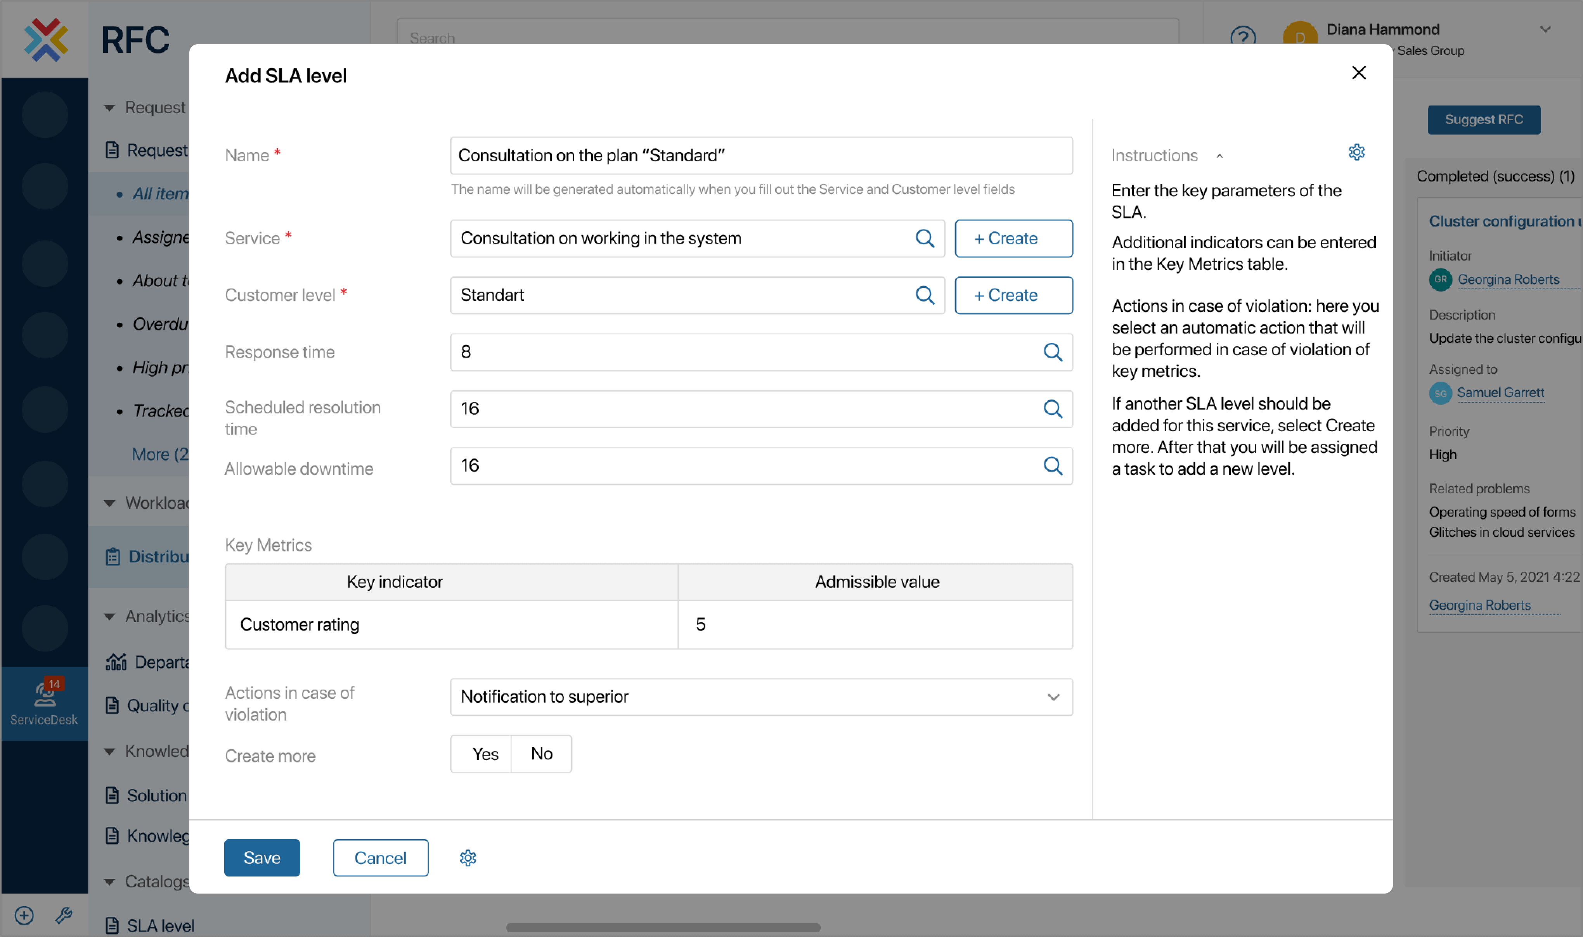Click the search icon in Customer level field

925,295
